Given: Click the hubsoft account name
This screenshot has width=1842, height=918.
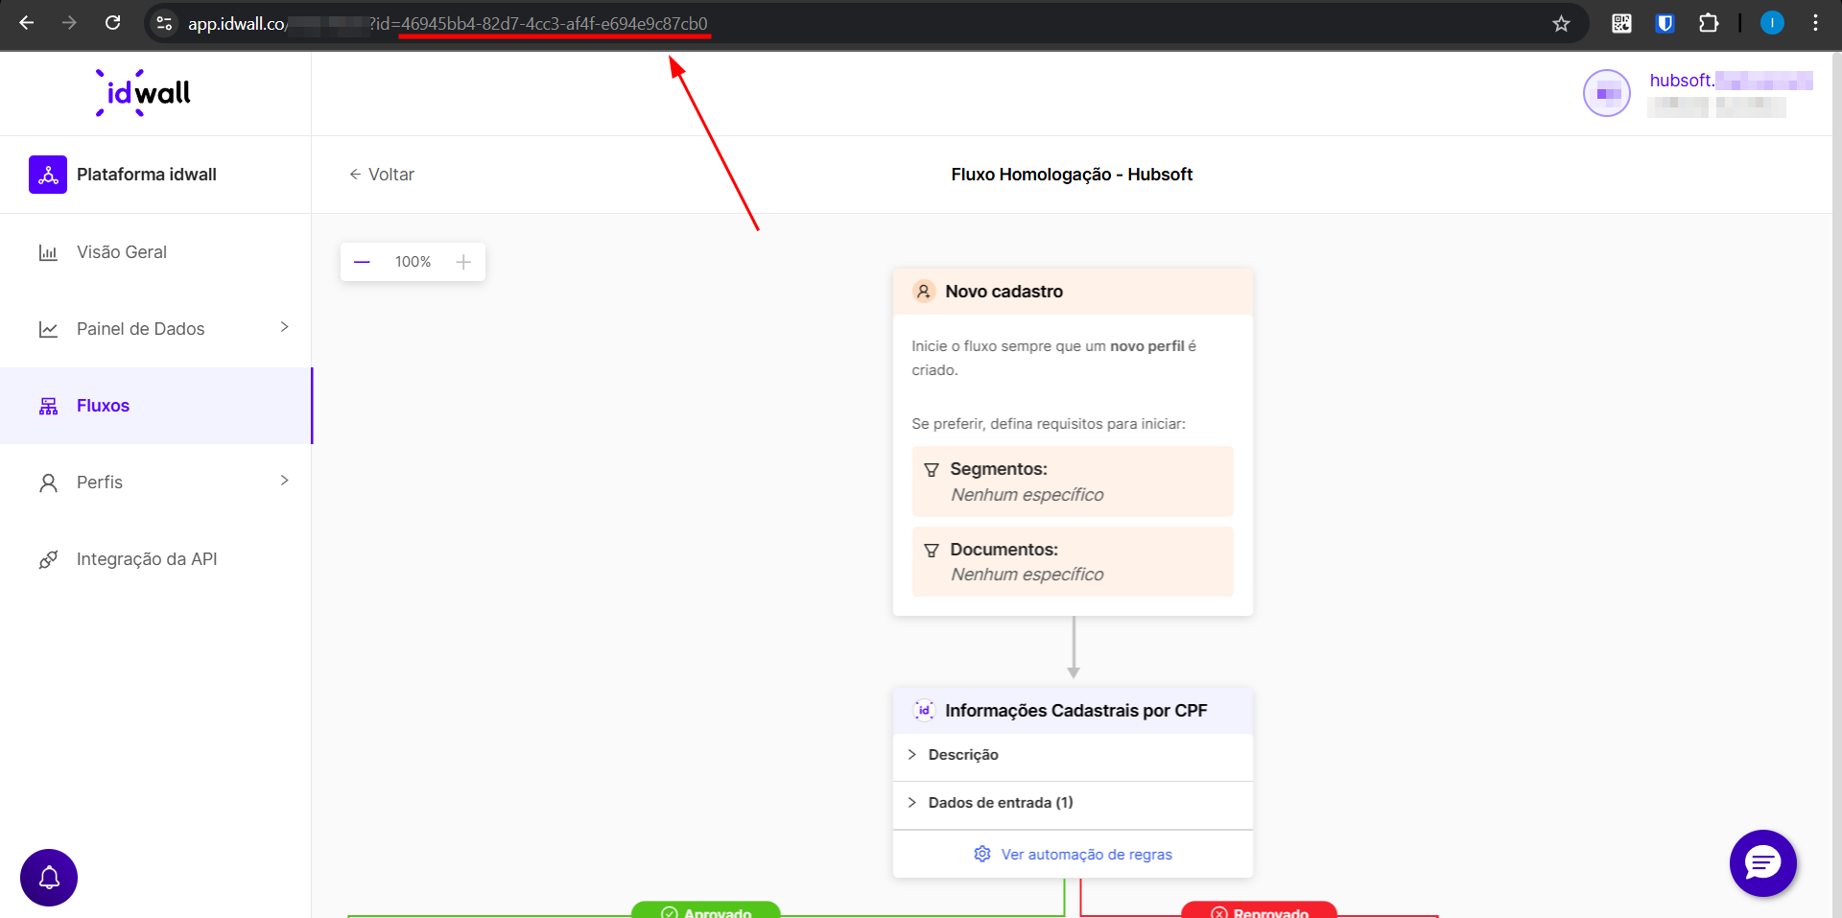Looking at the screenshot, I should tap(1731, 81).
